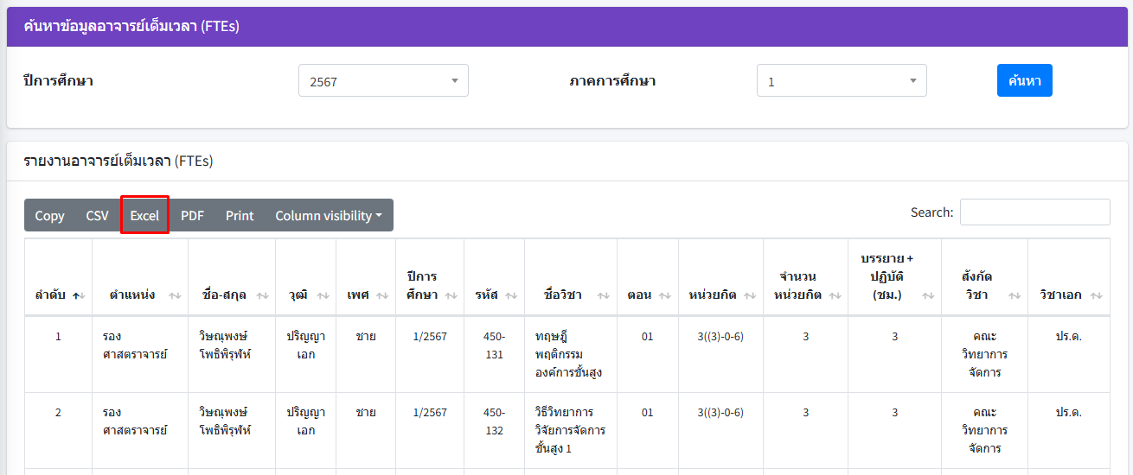Viewport: 1133px width, 475px height.
Task: Sort table by ลำดับ column
Action: pyautogui.click(x=58, y=294)
